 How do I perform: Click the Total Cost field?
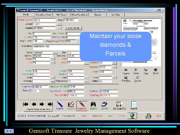(x=108, y=91)
